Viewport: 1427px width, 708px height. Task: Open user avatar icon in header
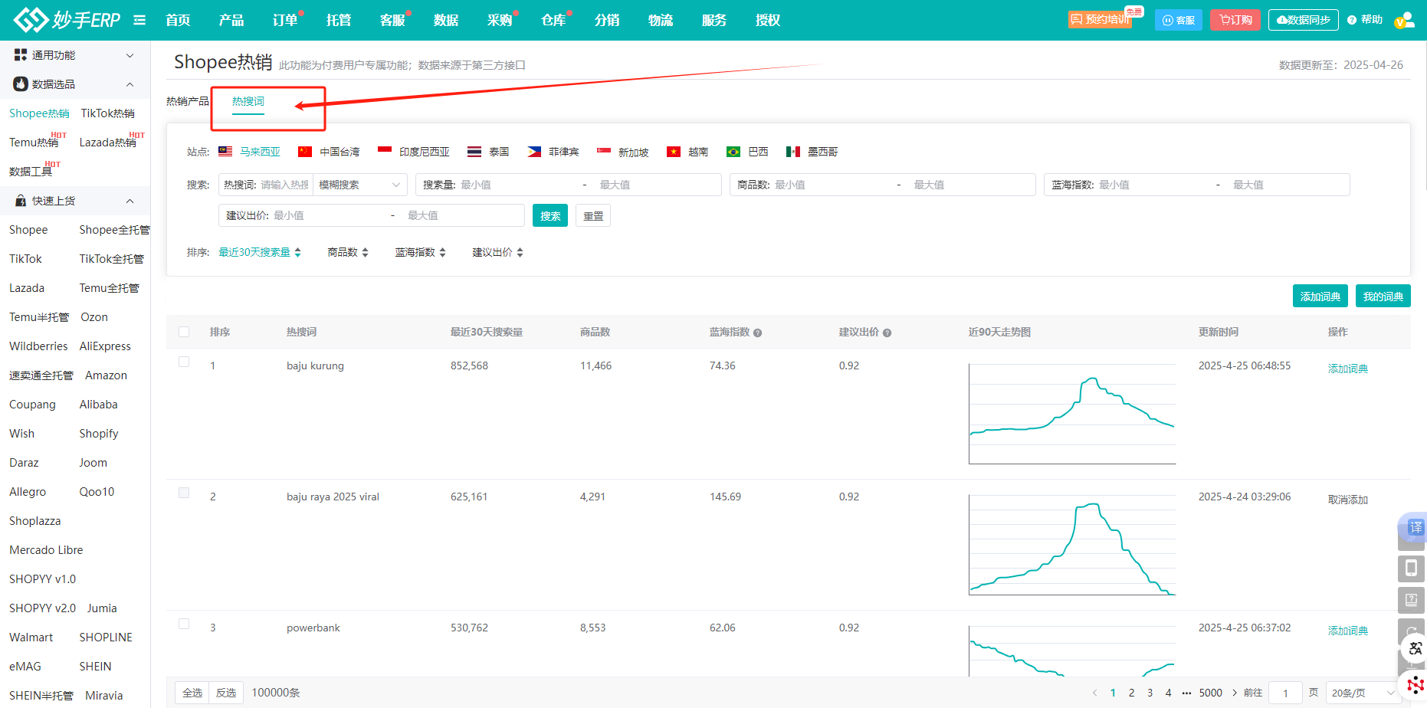pyautogui.click(x=1404, y=20)
